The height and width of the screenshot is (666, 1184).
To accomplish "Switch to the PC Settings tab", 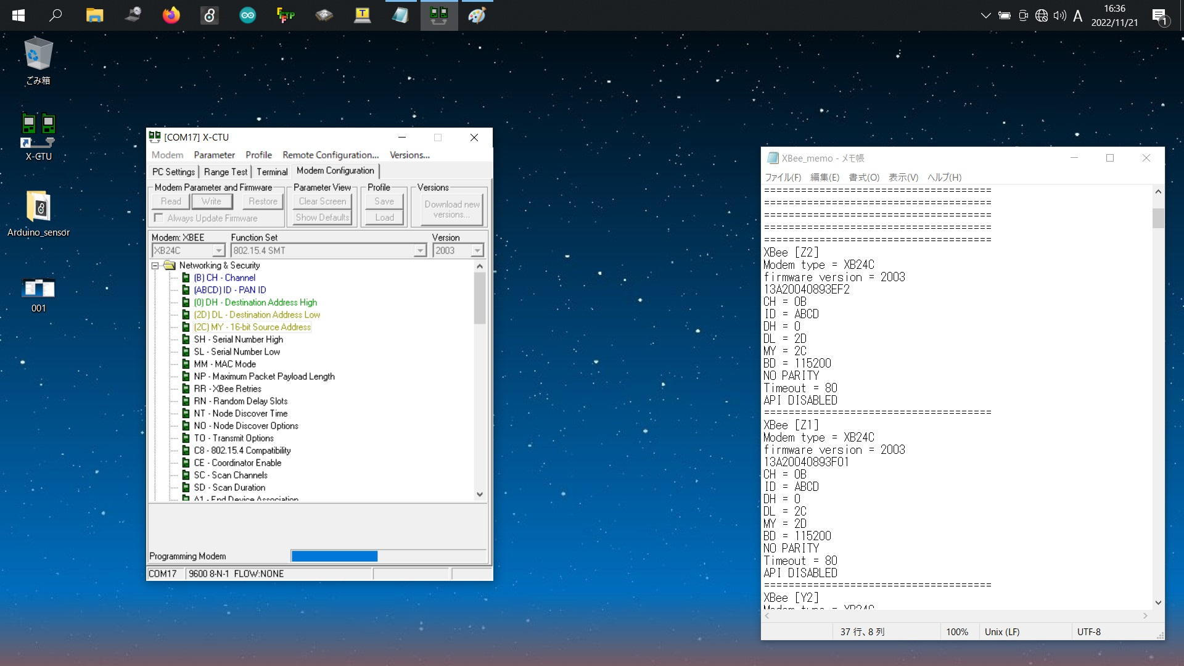I will click(x=173, y=172).
